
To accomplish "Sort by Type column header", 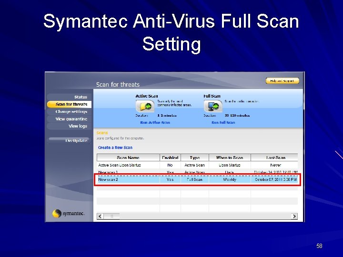I will tap(195, 158).
